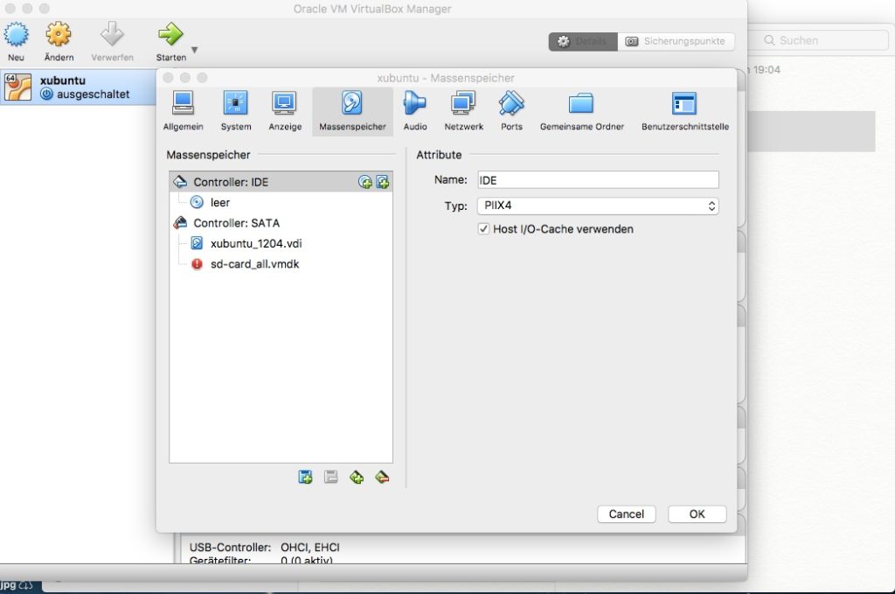This screenshot has height=594, width=895.
Task: Click the Neu toolbar icon
Action: pyautogui.click(x=16, y=35)
